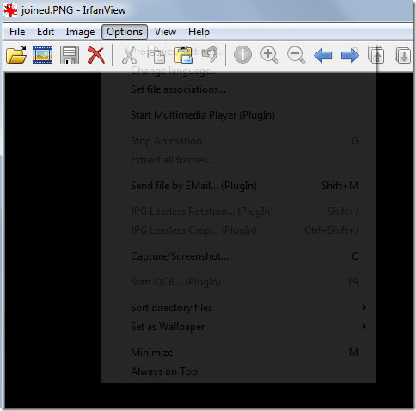Open the View menu
416x411 pixels.
165,32
